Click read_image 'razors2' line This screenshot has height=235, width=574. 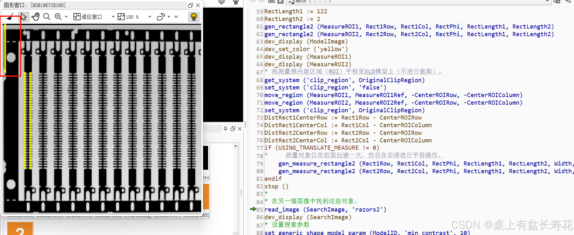tap(325, 210)
